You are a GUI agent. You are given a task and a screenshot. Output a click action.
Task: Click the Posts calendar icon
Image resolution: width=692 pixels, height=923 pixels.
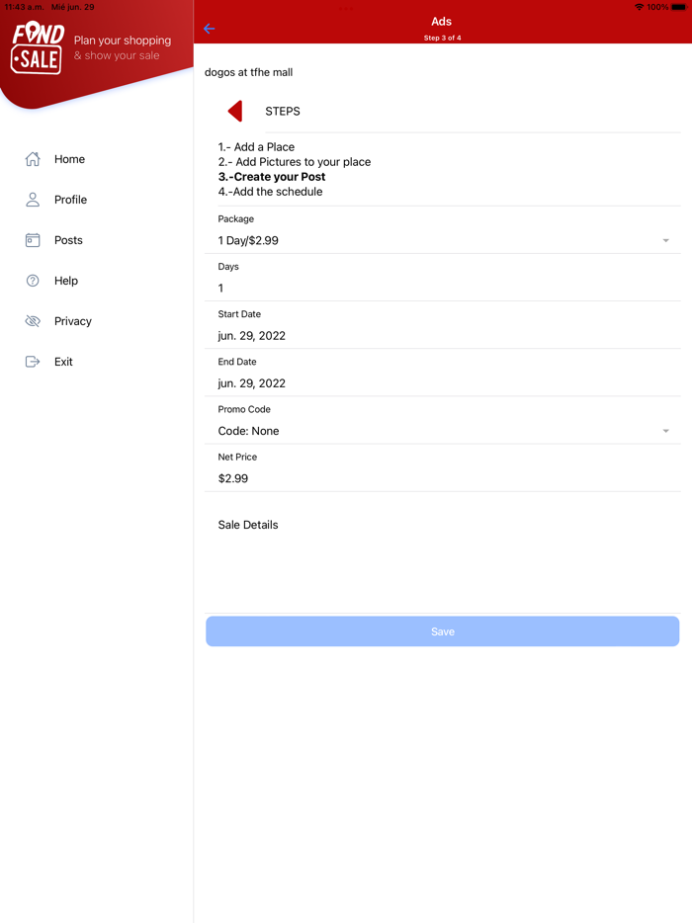click(33, 240)
